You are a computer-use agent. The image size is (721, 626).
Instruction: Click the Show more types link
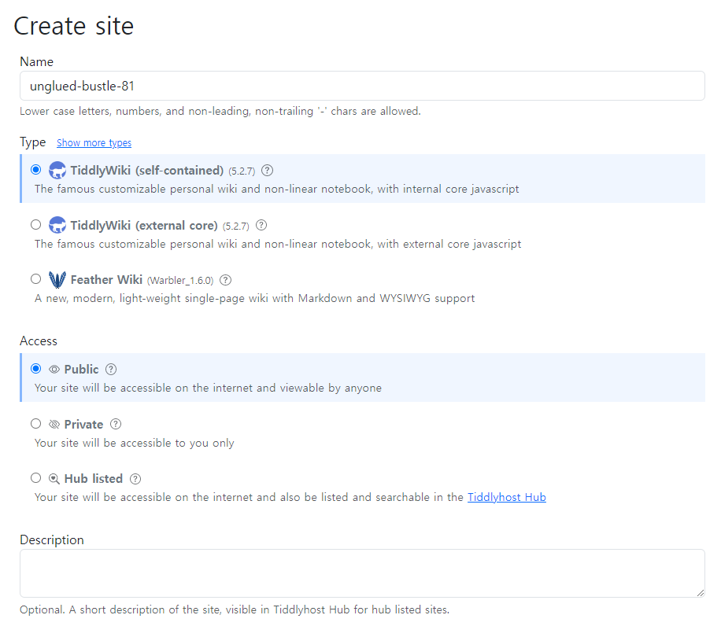click(x=94, y=143)
